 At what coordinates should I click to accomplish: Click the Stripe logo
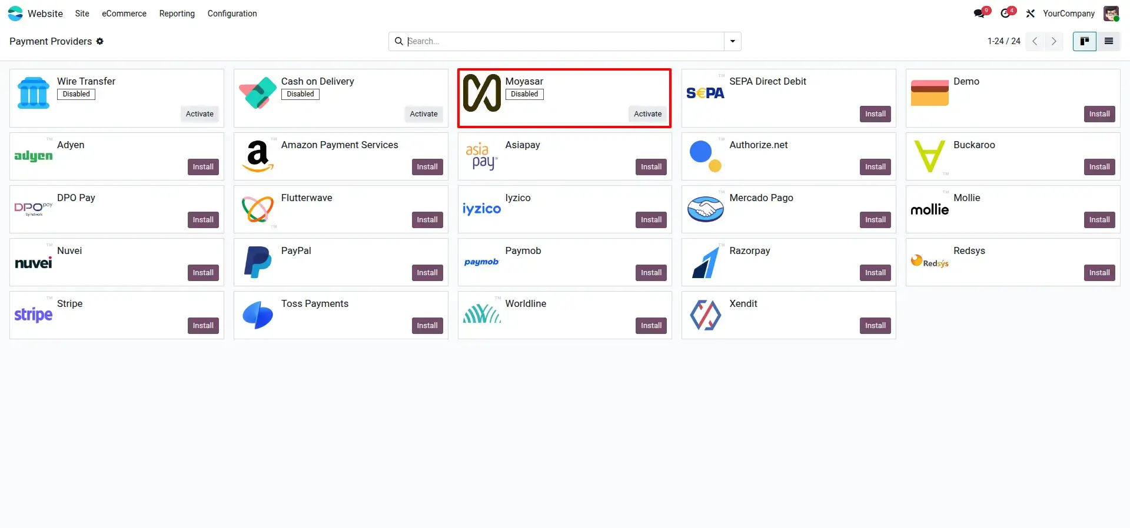34,315
